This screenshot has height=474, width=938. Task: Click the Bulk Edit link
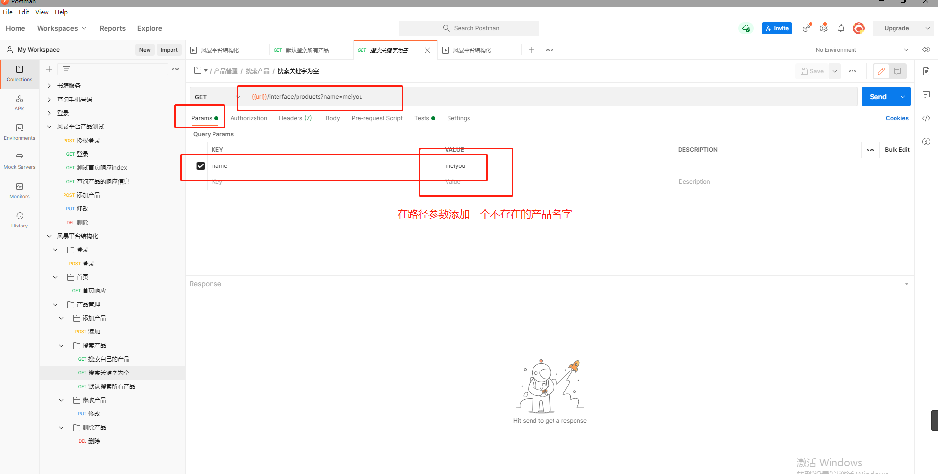pyautogui.click(x=897, y=150)
